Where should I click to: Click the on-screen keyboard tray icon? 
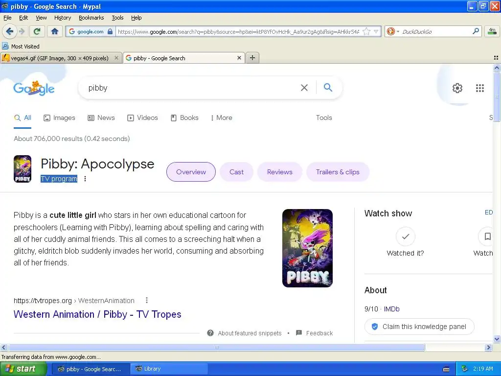click(x=446, y=369)
